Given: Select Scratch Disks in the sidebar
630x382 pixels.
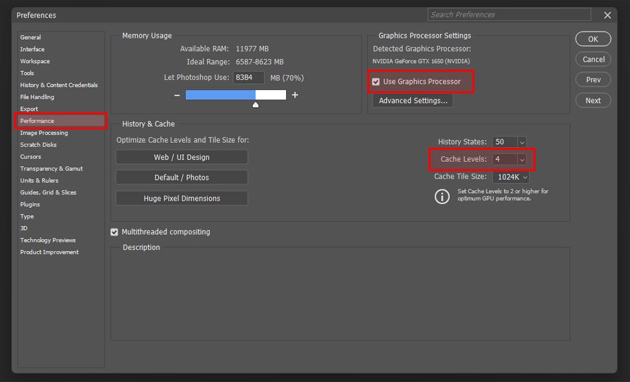Looking at the screenshot, I should (38, 145).
